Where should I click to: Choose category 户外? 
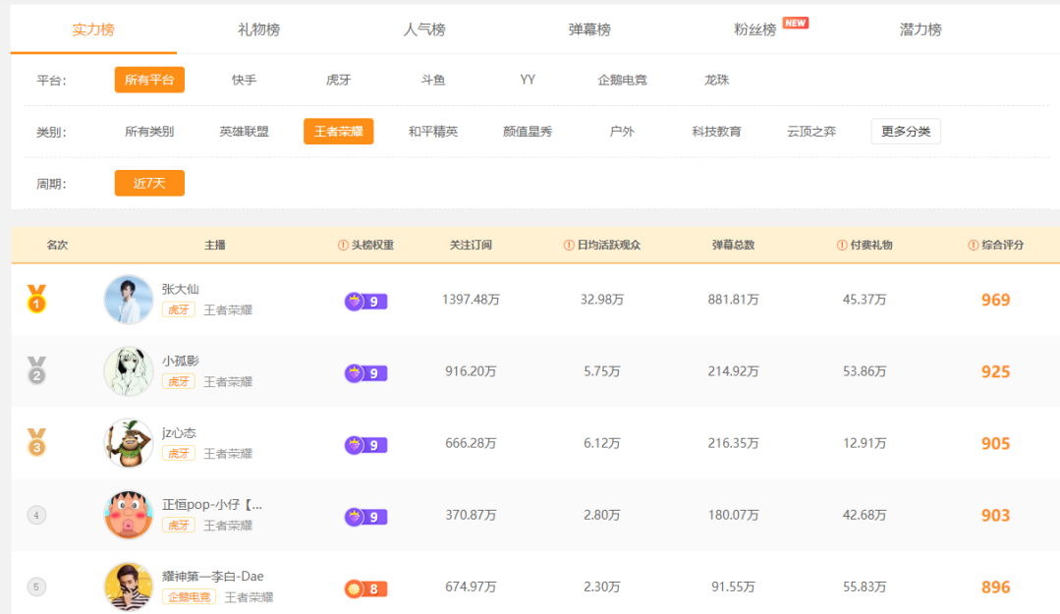622,132
